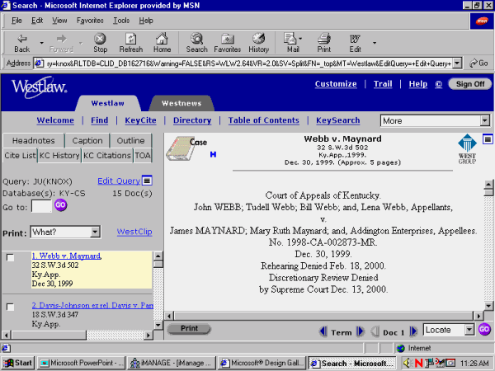The height and width of the screenshot is (371, 495).
Task: Click the Start button on taskbar
Action: pos(18,363)
